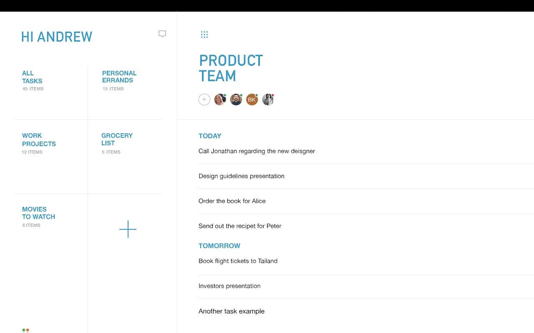The width and height of the screenshot is (534, 333).
Task: Click the BK initials avatar
Action: 252,99
